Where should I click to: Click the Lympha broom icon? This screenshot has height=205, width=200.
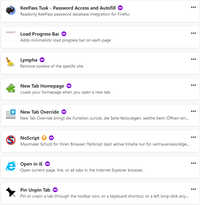coord(11,62)
